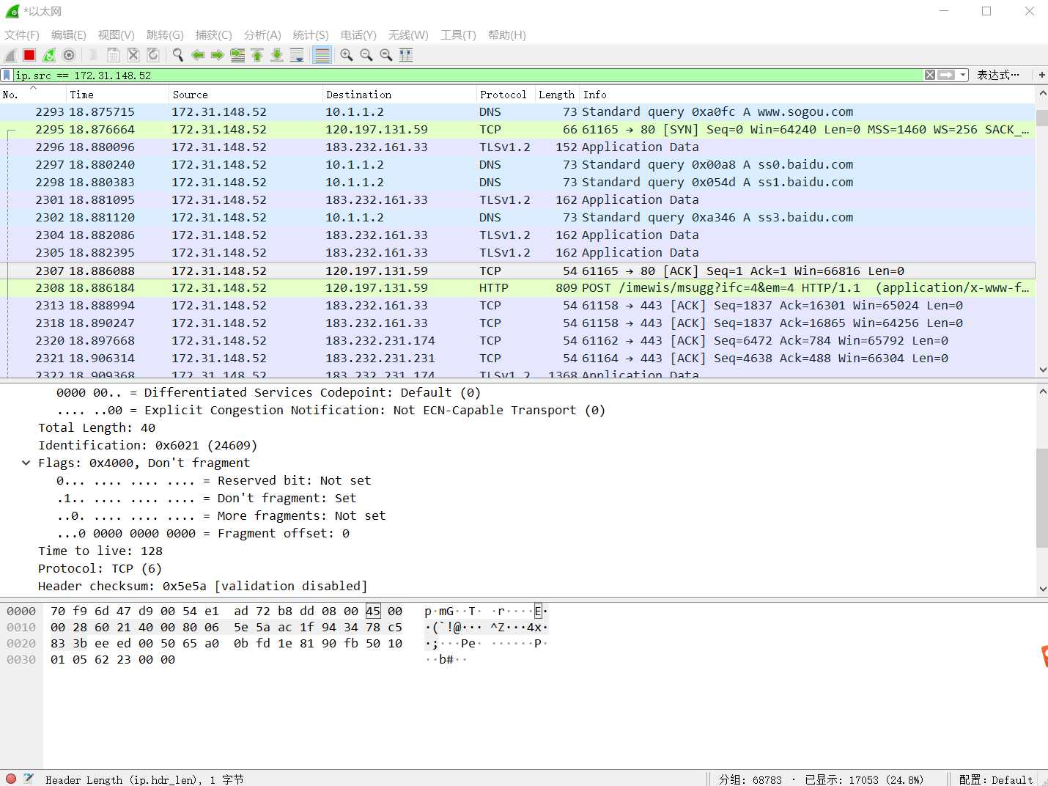Click the open capture file icon

point(93,55)
